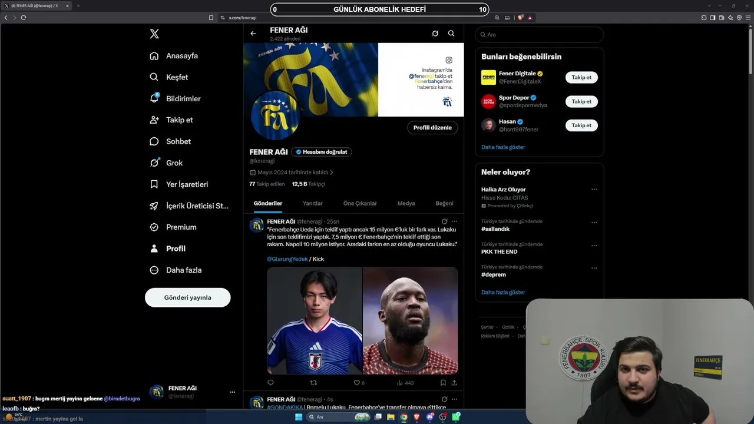Click the X search field labeled Ara
Image resolution: width=754 pixels, height=424 pixels.
540,35
